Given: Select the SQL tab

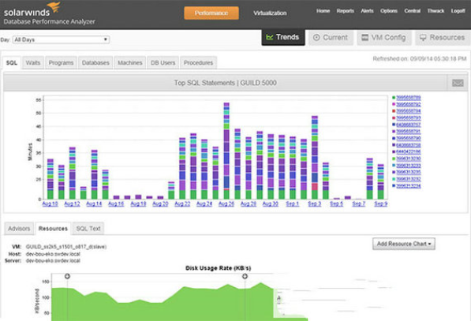Looking at the screenshot, I should point(12,63).
